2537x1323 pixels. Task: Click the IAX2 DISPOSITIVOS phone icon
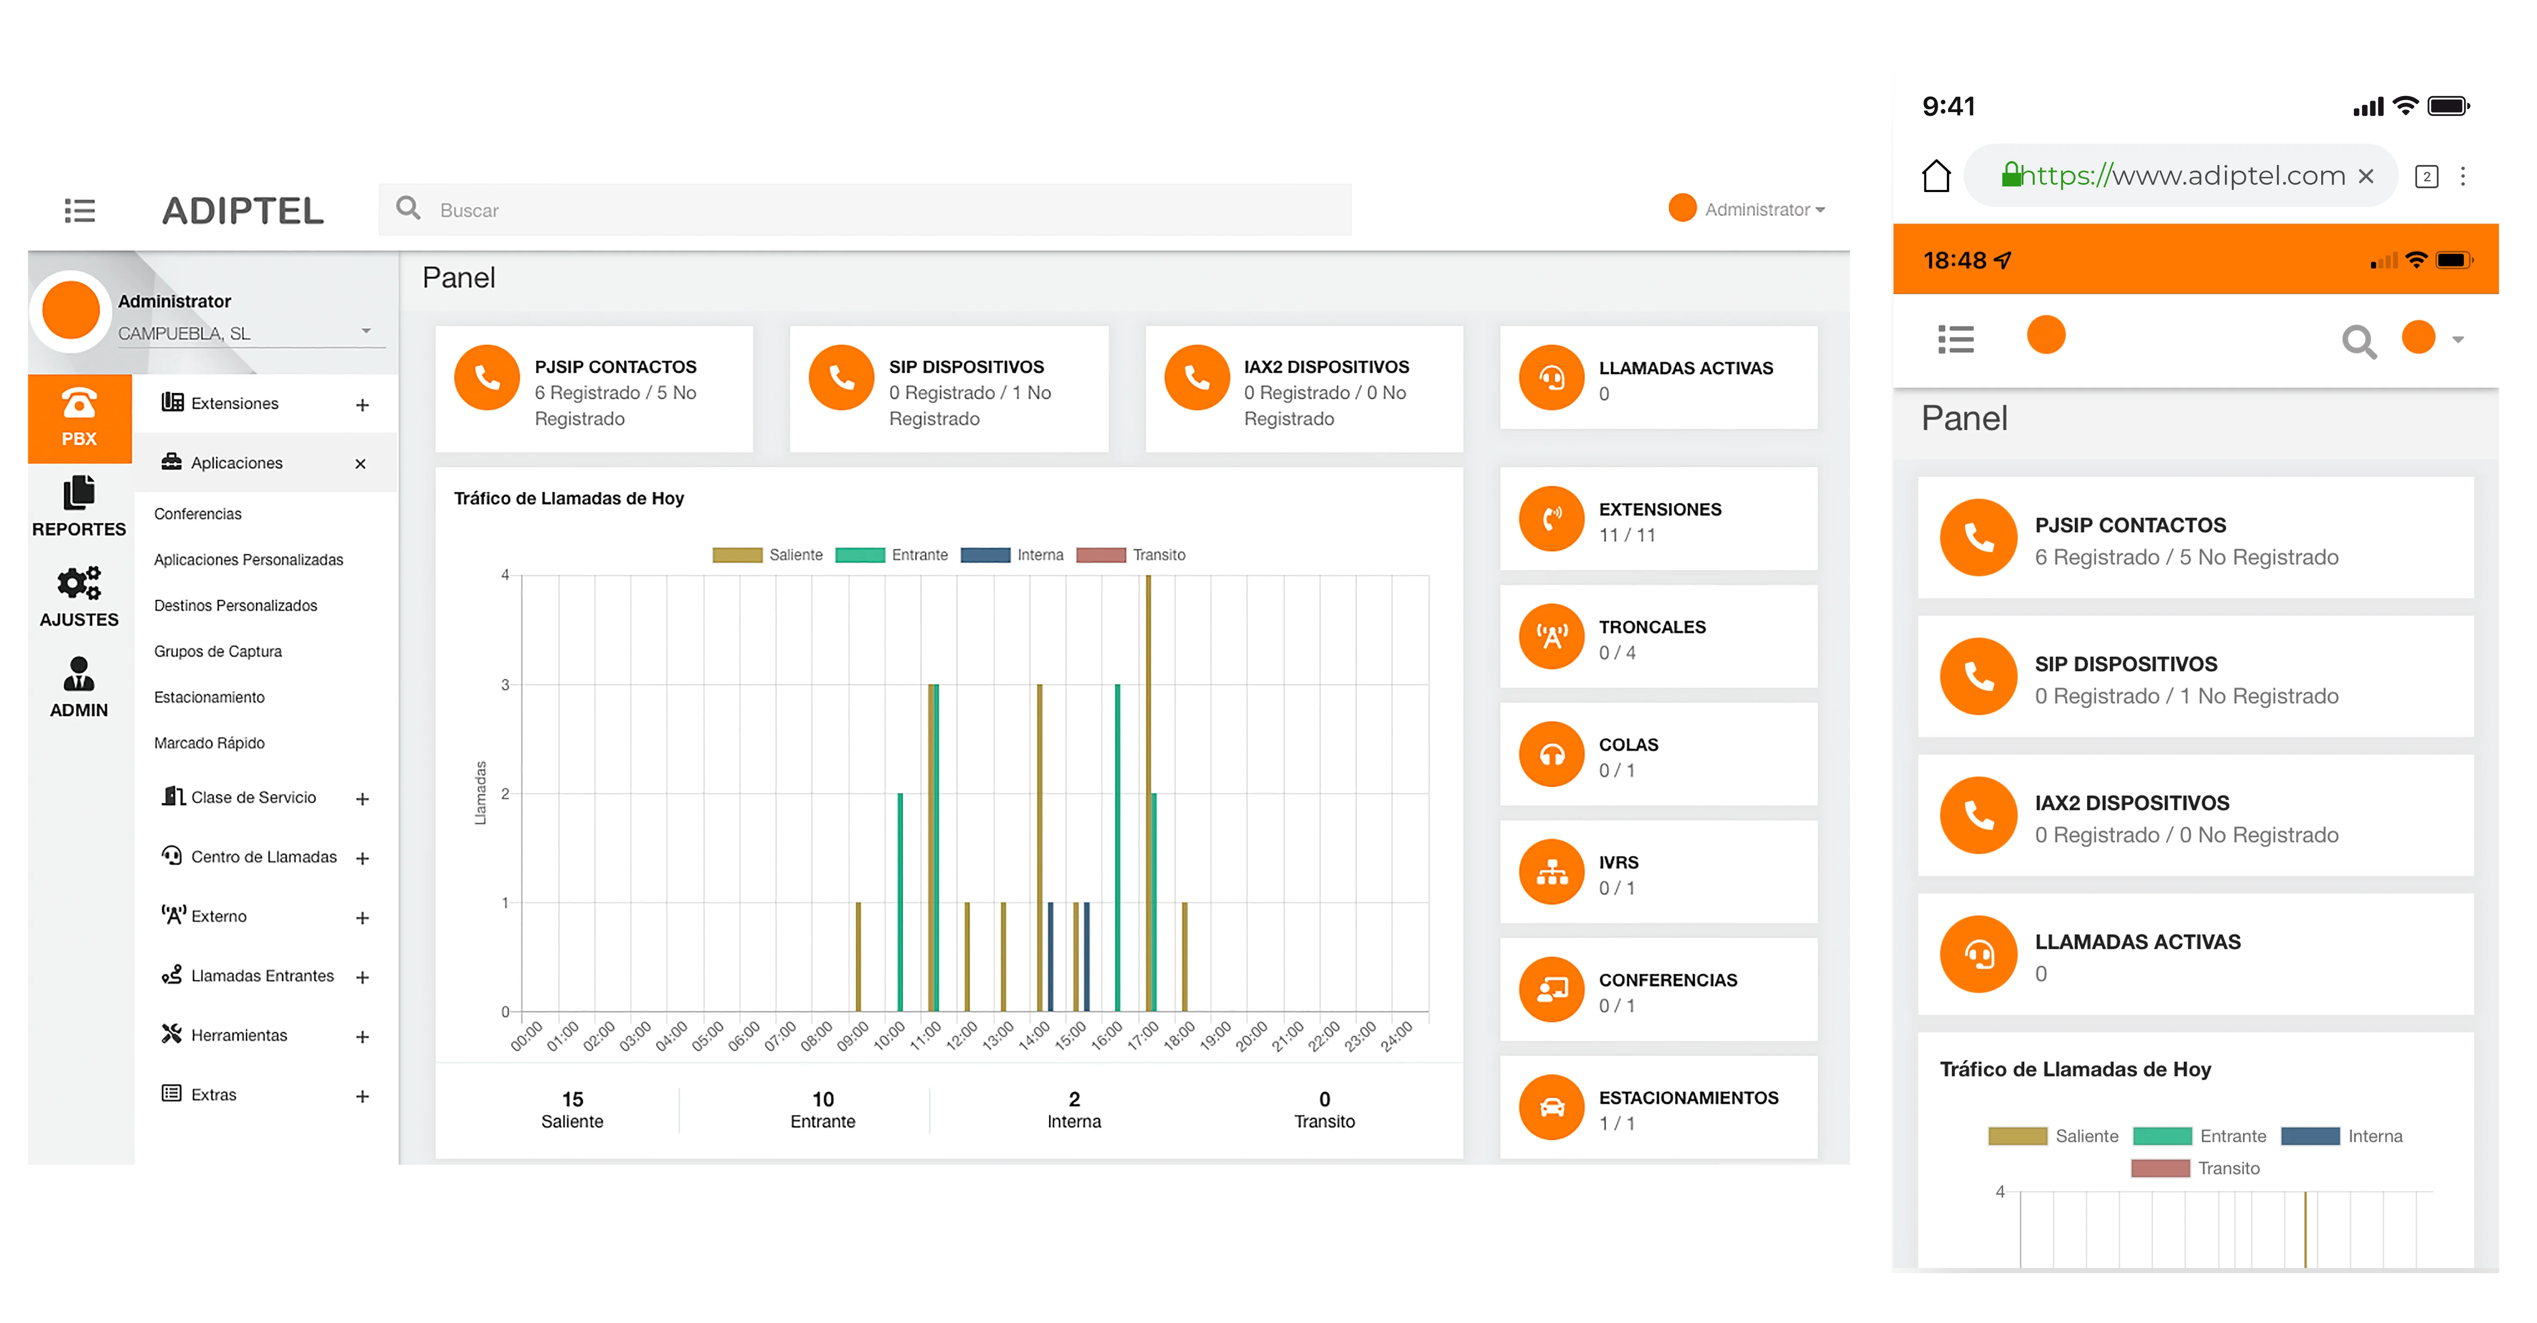(x=1197, y=377)
